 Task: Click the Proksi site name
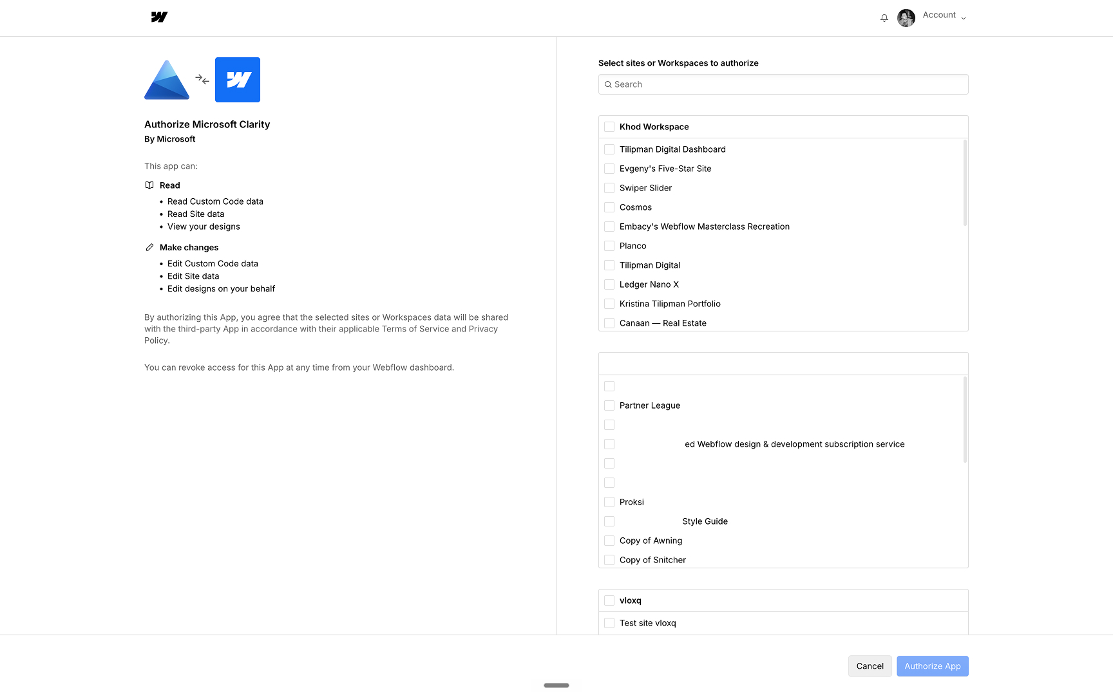click(x=632, y=502)
